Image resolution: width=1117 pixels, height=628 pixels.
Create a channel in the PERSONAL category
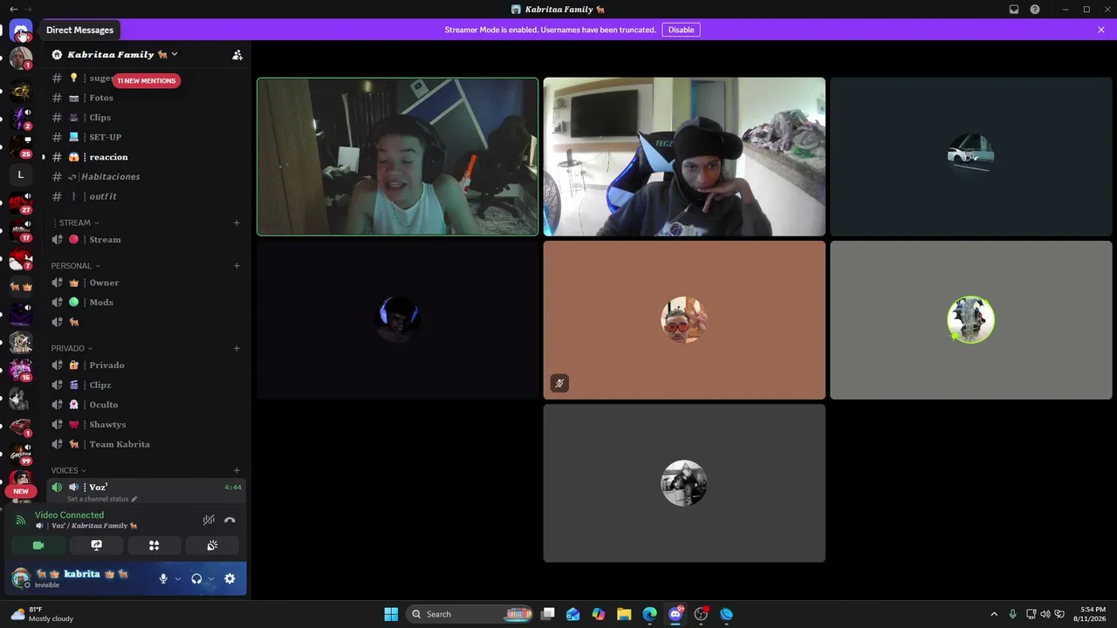pos(236,265)
